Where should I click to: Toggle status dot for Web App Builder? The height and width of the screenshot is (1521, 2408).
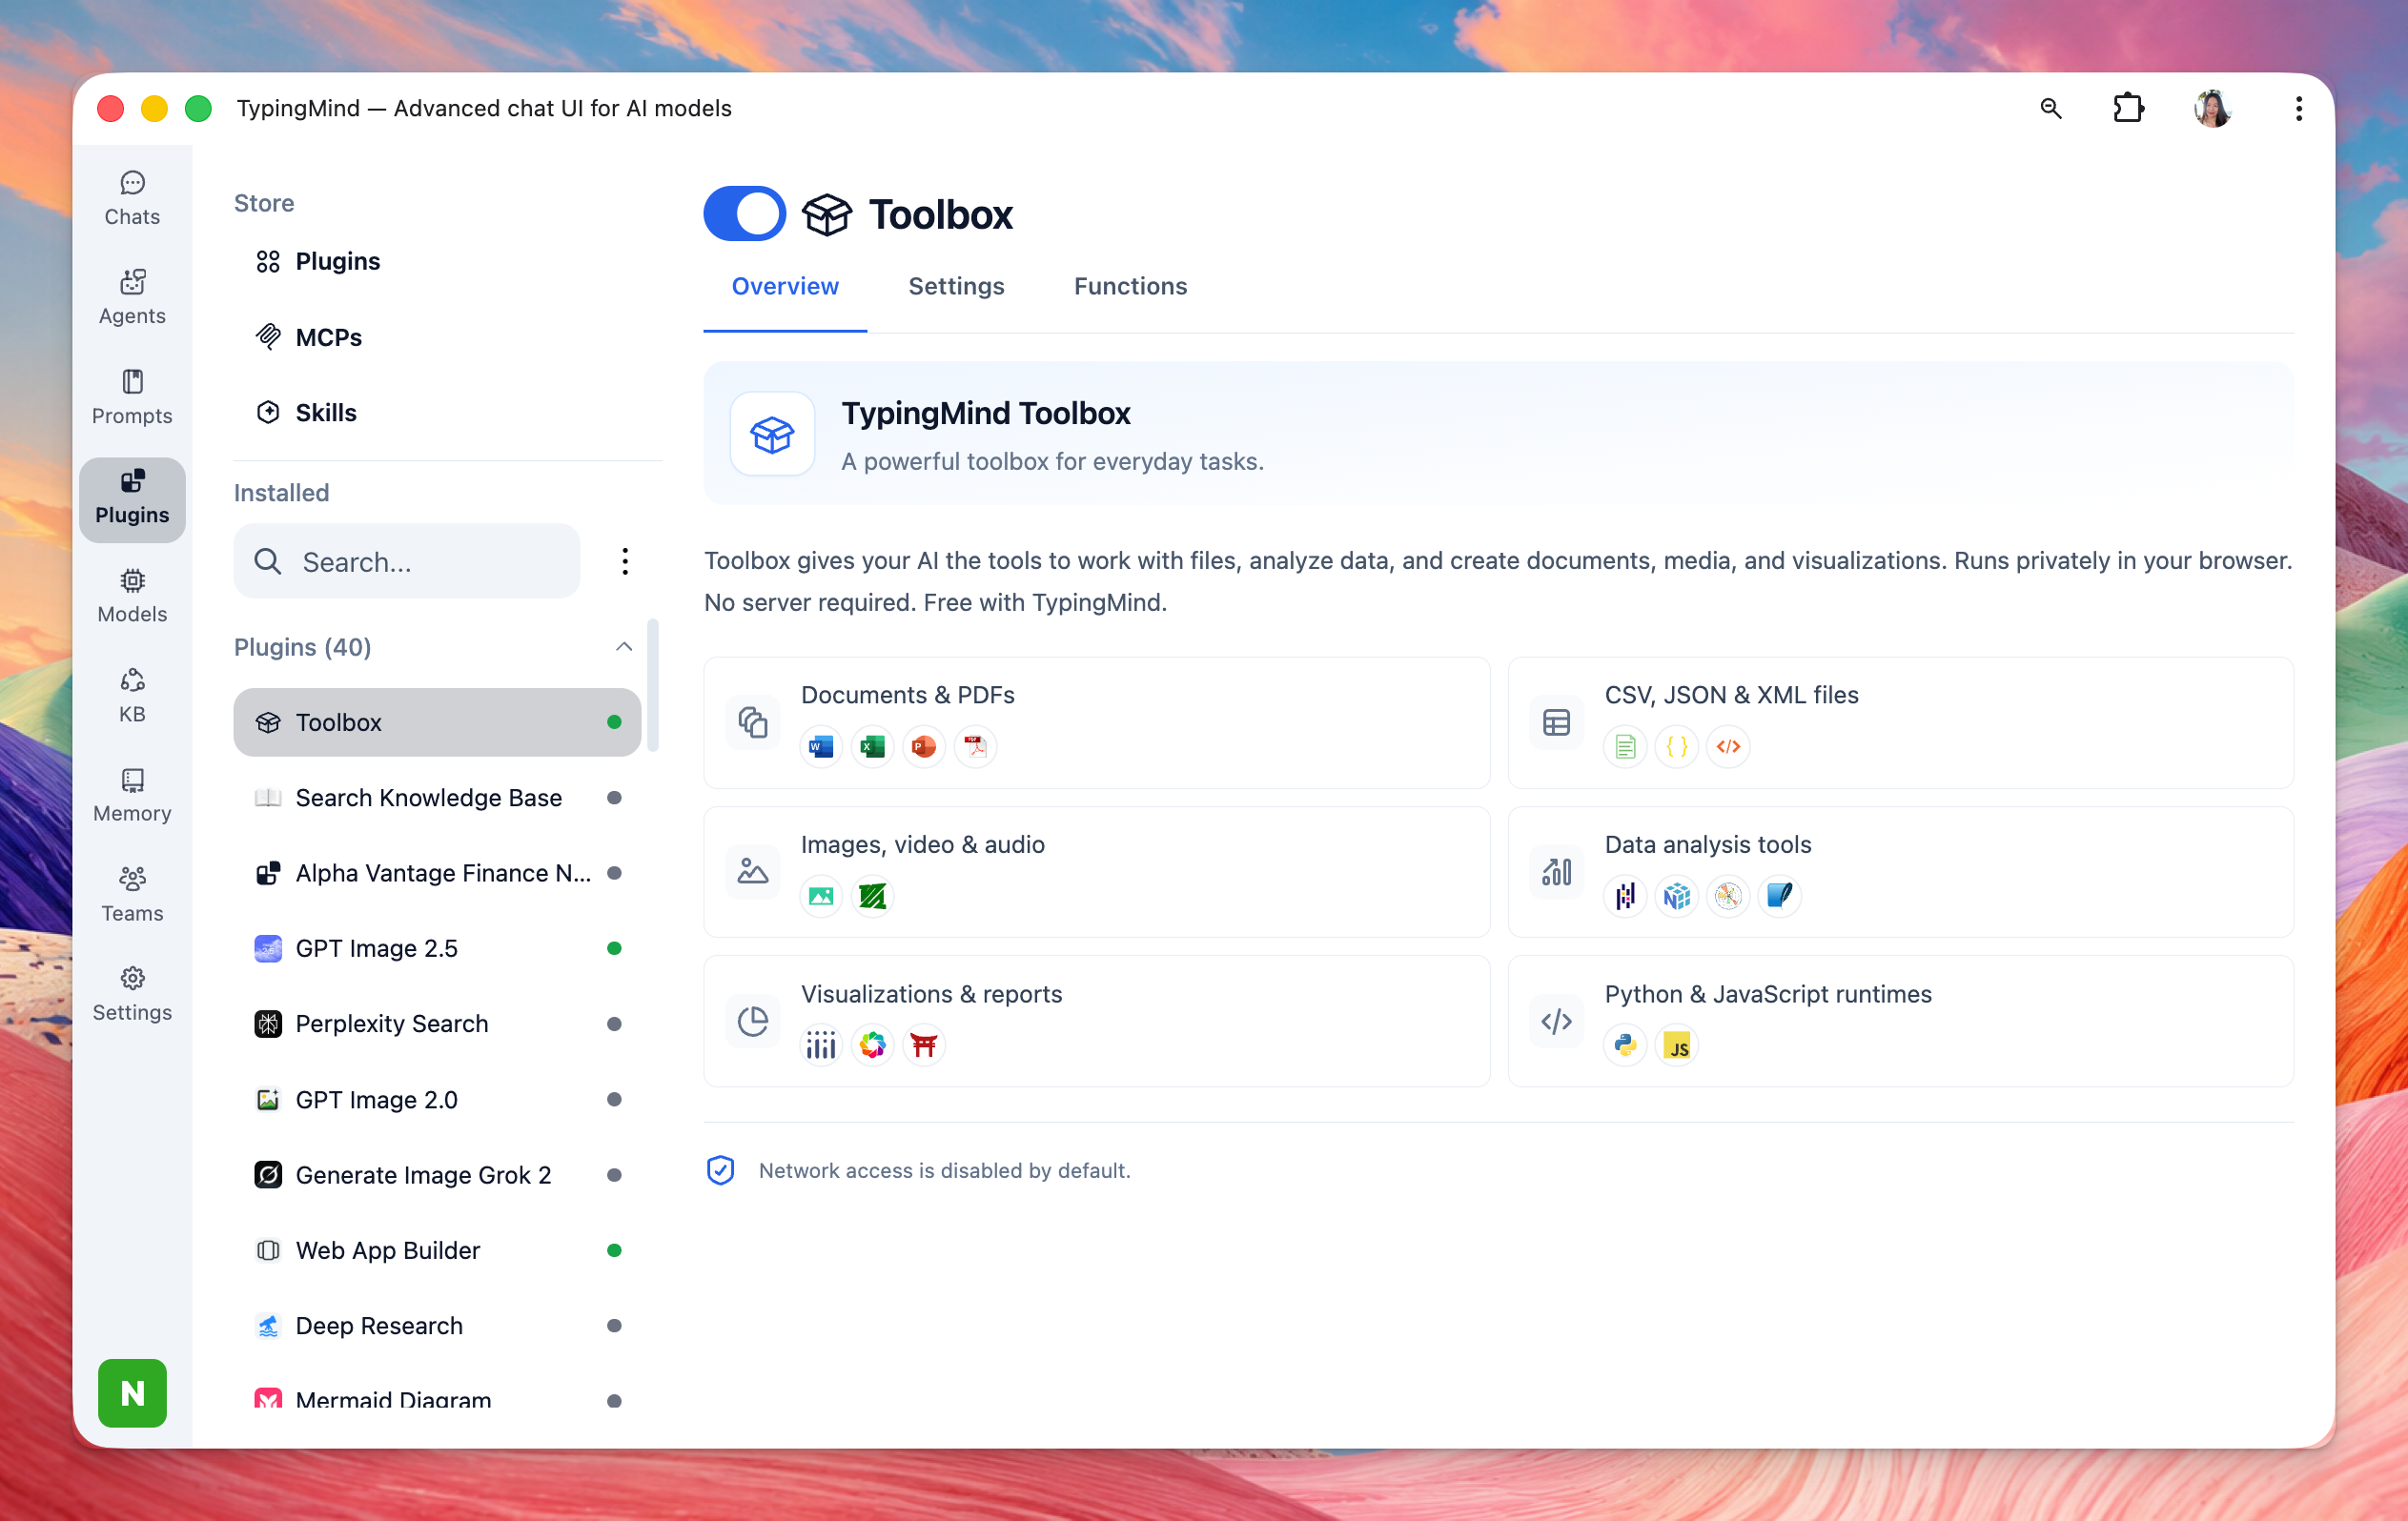[x=614, y=1251]
